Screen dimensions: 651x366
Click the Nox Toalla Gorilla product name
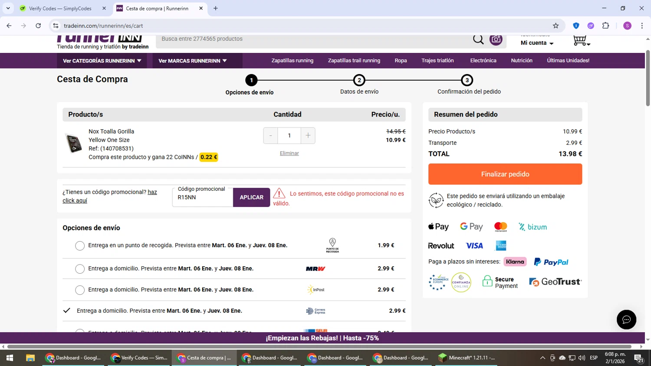[x=112, y=131]
